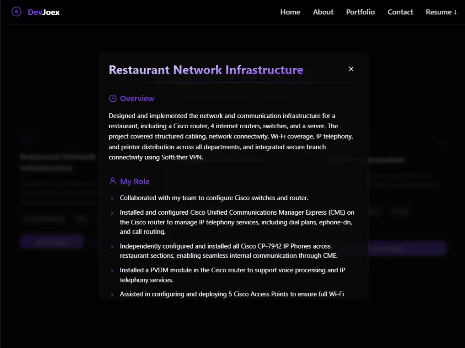Click 'Assisted in configuring and deploying' bullet text
The image size is (465, 348).
coord(232,294)
